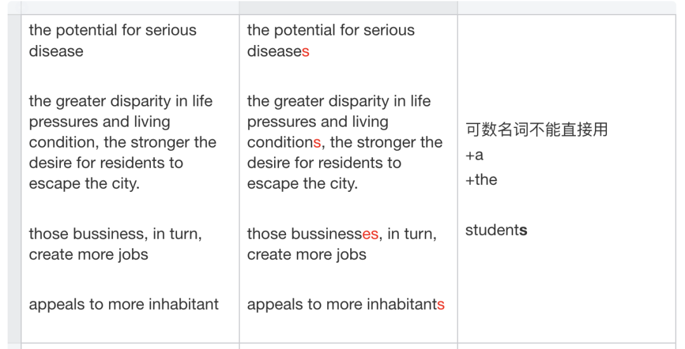
Task: Click the original line "those bussiness, in turn,"
Action: coord(115,234)
